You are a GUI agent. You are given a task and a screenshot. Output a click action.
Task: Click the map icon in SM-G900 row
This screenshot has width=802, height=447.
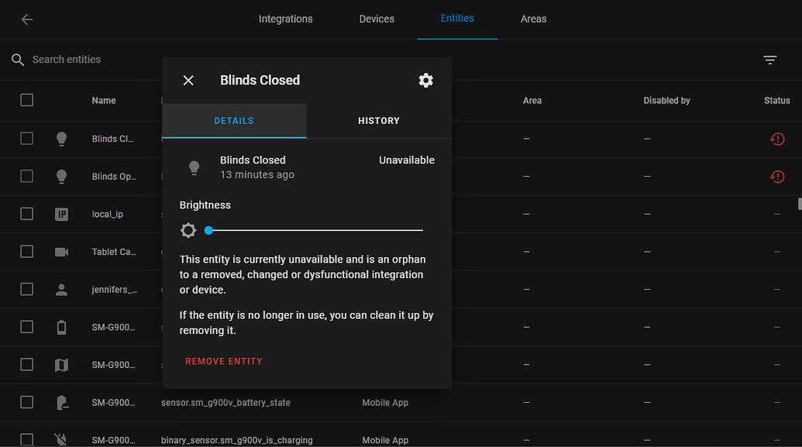(x=61, y=365)
